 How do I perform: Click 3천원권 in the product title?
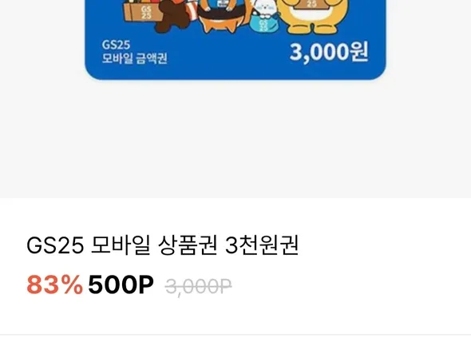[x=262, y=245]
